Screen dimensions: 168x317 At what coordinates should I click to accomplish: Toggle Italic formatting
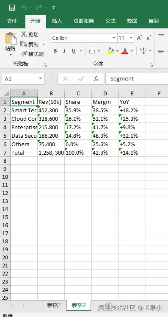click(x=64, y=51)
